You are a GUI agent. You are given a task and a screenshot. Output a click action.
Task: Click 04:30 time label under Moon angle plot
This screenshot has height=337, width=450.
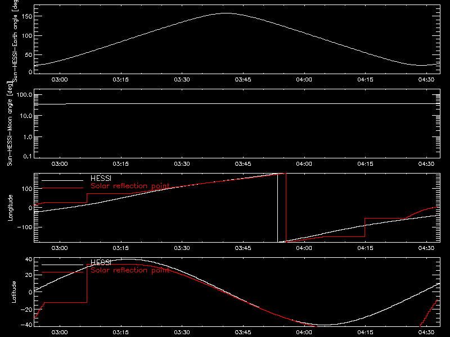(x=426, y=163)
